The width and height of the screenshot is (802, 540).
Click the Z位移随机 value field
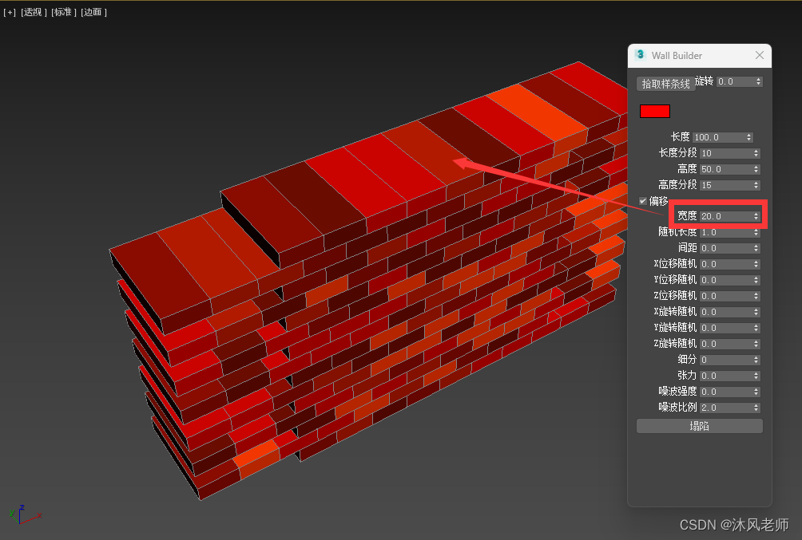[x=726, y=296]
